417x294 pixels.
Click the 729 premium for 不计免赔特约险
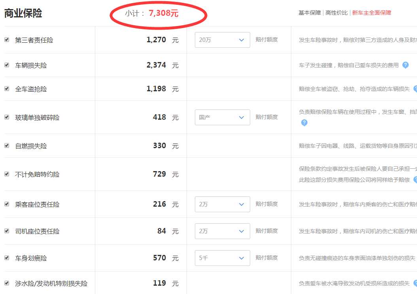tap(159, 174)
